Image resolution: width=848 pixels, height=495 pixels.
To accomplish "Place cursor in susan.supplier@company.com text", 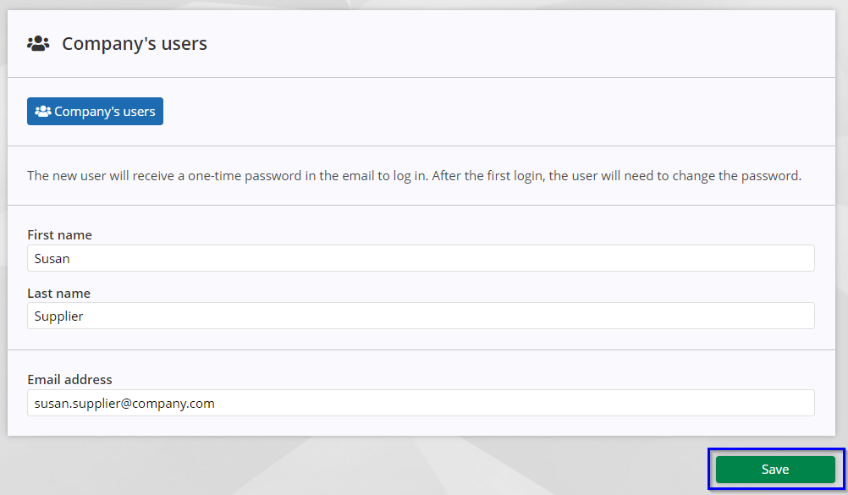I will point(124,404).
